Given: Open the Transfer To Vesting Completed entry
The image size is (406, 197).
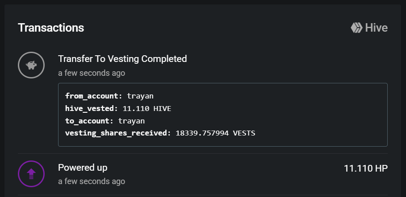Looking at the screenshot, I should click(122, 59).
